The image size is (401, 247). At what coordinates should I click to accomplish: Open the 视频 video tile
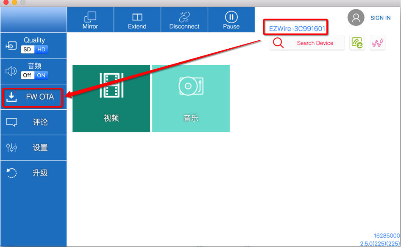tap(111, 98)
